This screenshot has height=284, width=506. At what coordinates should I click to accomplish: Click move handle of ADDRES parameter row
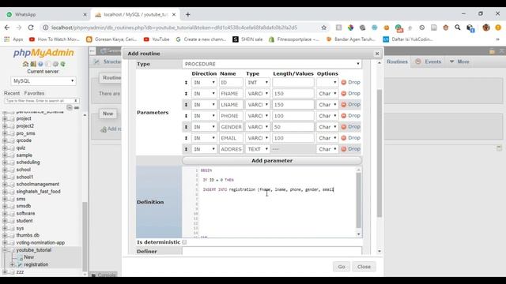(x=186, y=149)
